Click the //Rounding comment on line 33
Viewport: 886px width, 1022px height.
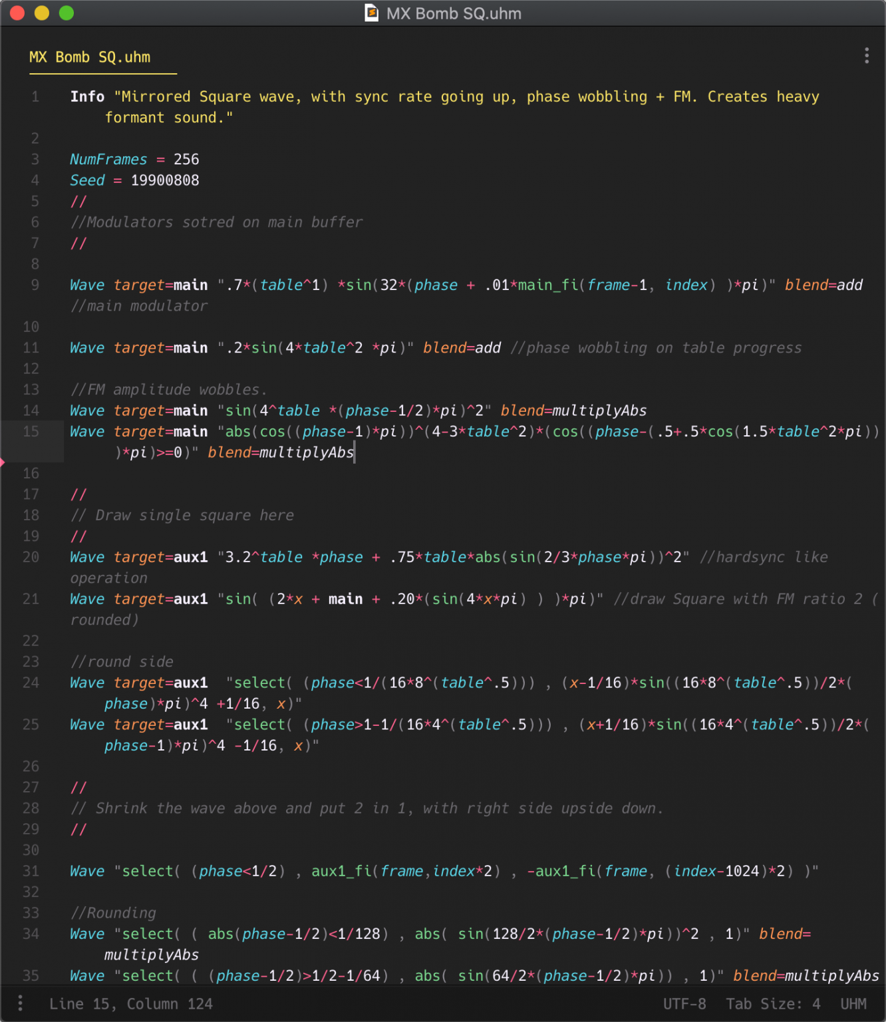[113, 913]
